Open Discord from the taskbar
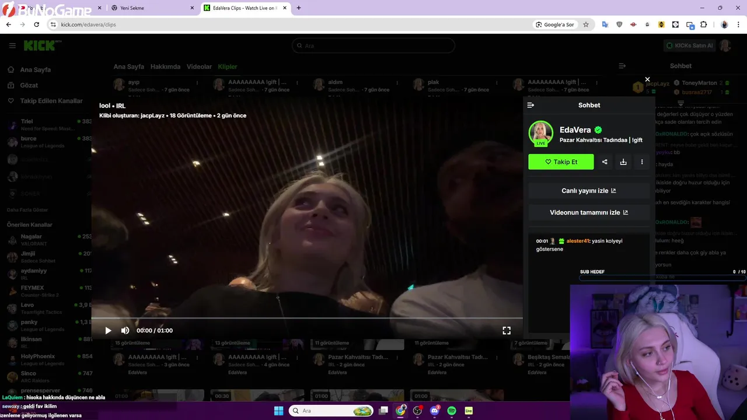This screenshot has height=420, width=747. pyautogui.click(x=434, y=411)
